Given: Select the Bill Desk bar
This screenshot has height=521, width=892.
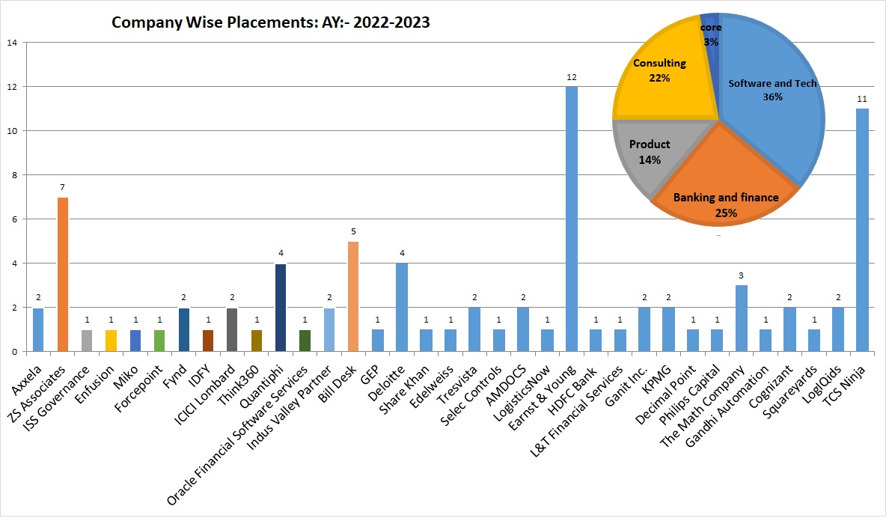Looking at the screenshot, I should tap(353, 296).
